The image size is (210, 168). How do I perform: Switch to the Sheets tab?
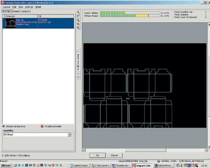[x=16, y=11]
